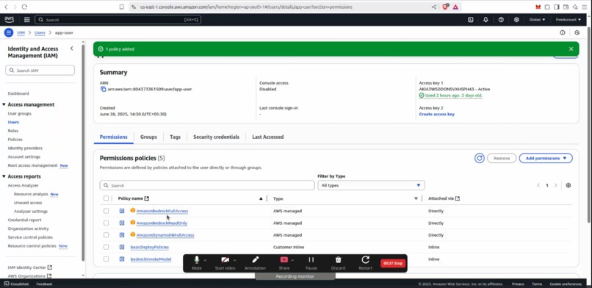Dismiss the '1 policy added' banner
Screen dimensions: 592x288
coord(571,48)
